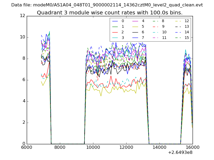Click the legend label 12

(186, 21)
